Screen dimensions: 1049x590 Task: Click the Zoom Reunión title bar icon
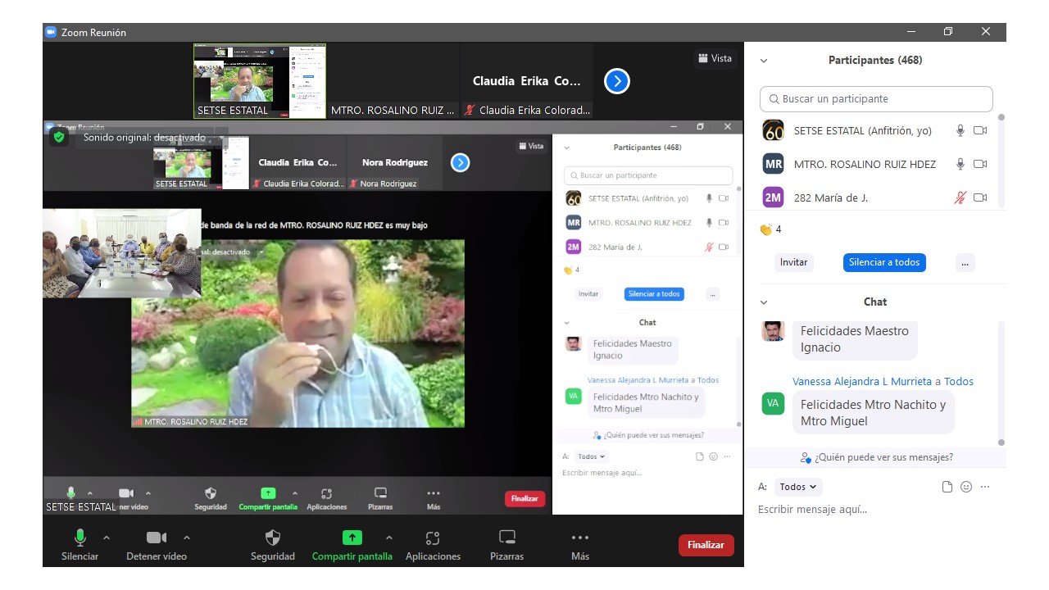coord(51,32)
